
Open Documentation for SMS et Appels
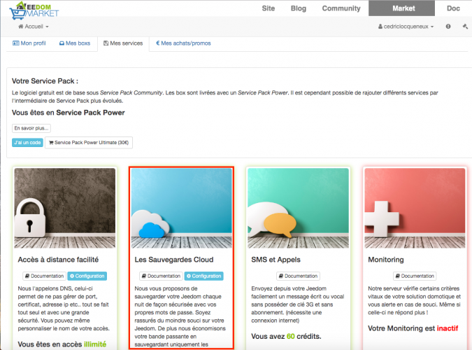298,276
